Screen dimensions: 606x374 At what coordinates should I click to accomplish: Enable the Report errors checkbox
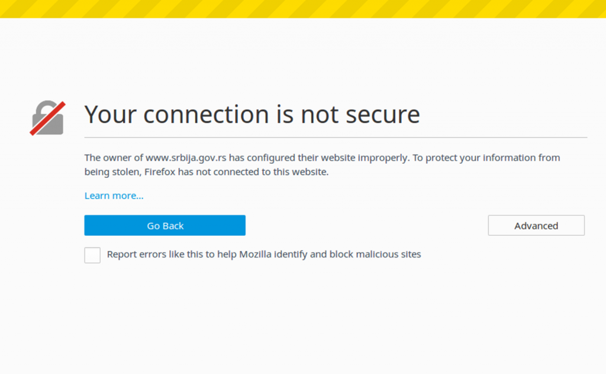click(x=92, y=255)
